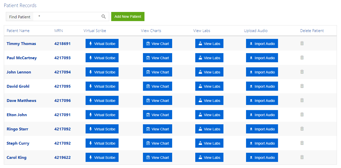
Task: Click the MRN column header
Action: coord(59,30)
